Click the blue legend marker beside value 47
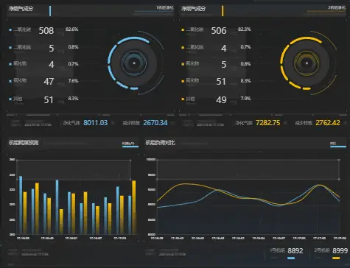This screenshot has height=268, width=350. pyautogui.click(x=10, y=81)
